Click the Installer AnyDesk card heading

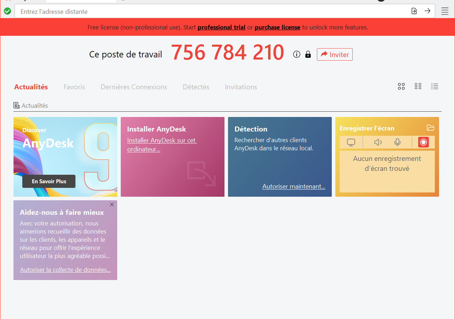tap(157, 129)
